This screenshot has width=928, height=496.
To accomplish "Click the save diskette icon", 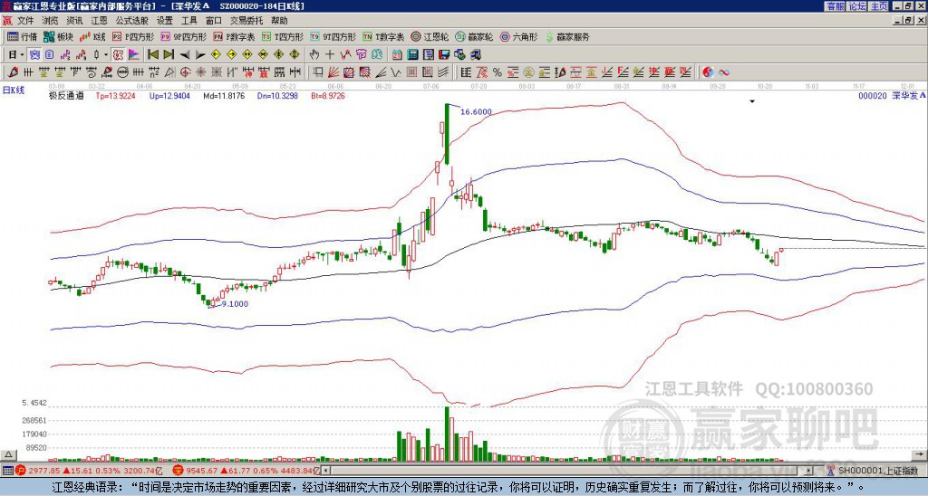I will pos(444,55).
